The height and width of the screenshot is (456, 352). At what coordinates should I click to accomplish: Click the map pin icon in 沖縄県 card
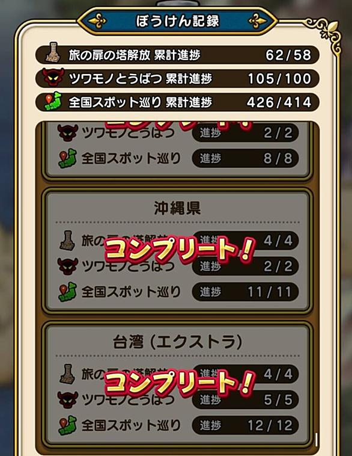[67, 292]
